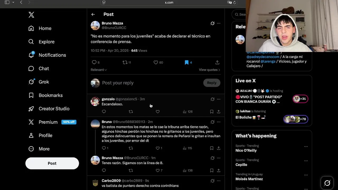Image resolution: width=338 pixels, height=190 pixels.
Task: Click the gray Reply button
Action: click(212, 83)
